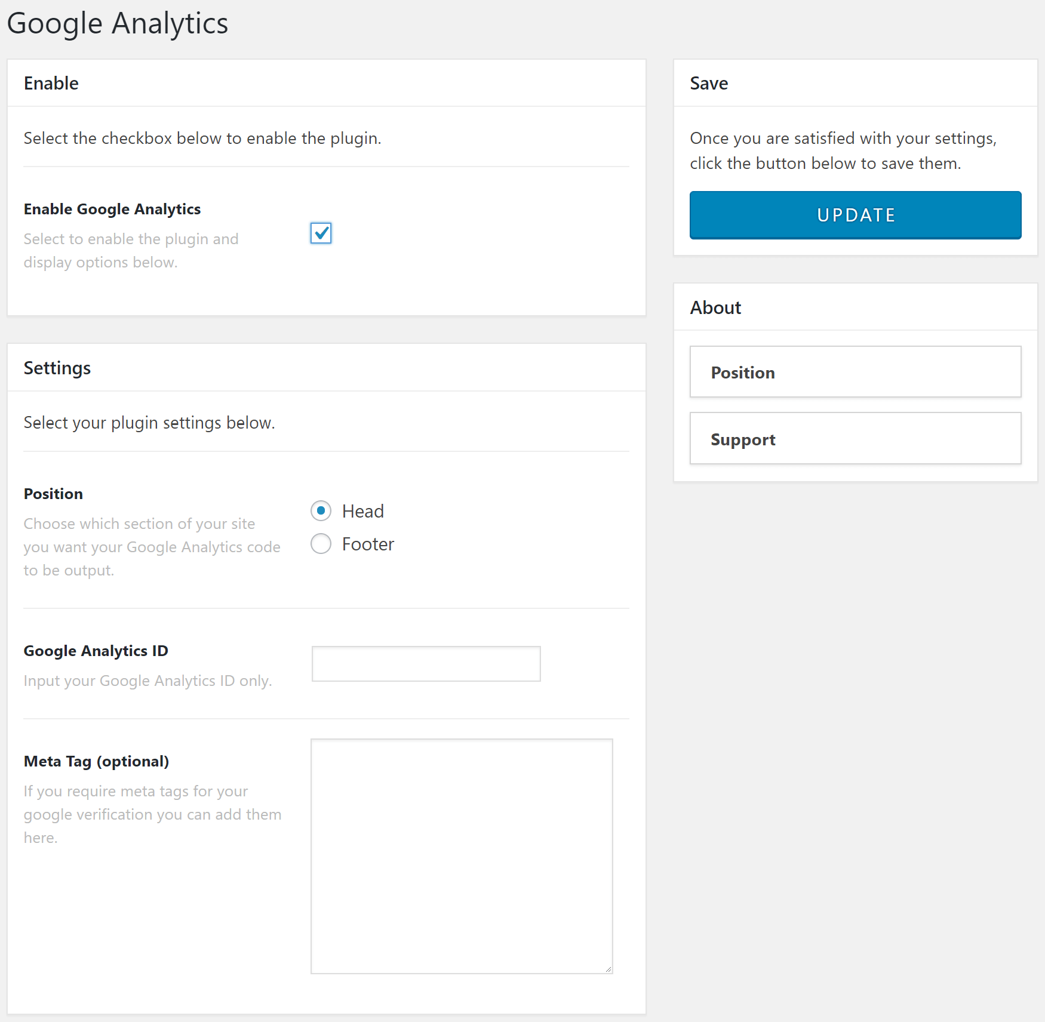Click the Settings section heading
This screenshot has height=1022, width=1045.
click(x=57, y=368)
